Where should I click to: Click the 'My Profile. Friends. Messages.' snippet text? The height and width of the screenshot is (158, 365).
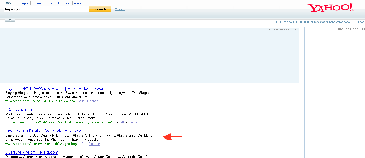[79, 116]
